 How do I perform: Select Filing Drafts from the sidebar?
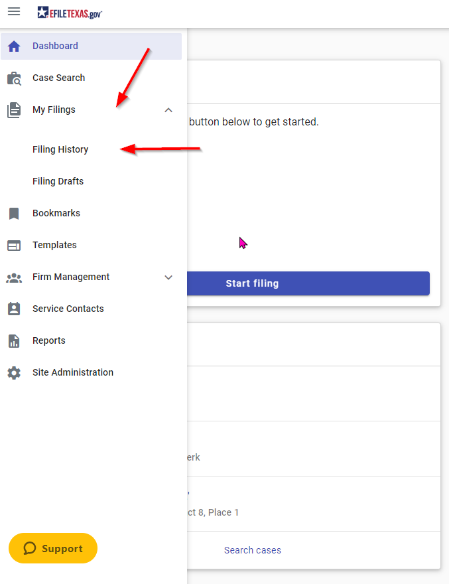[x=58, y=181]
